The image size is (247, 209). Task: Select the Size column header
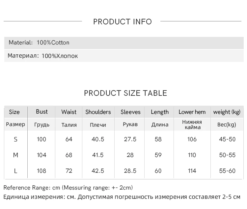coord(14,112)
